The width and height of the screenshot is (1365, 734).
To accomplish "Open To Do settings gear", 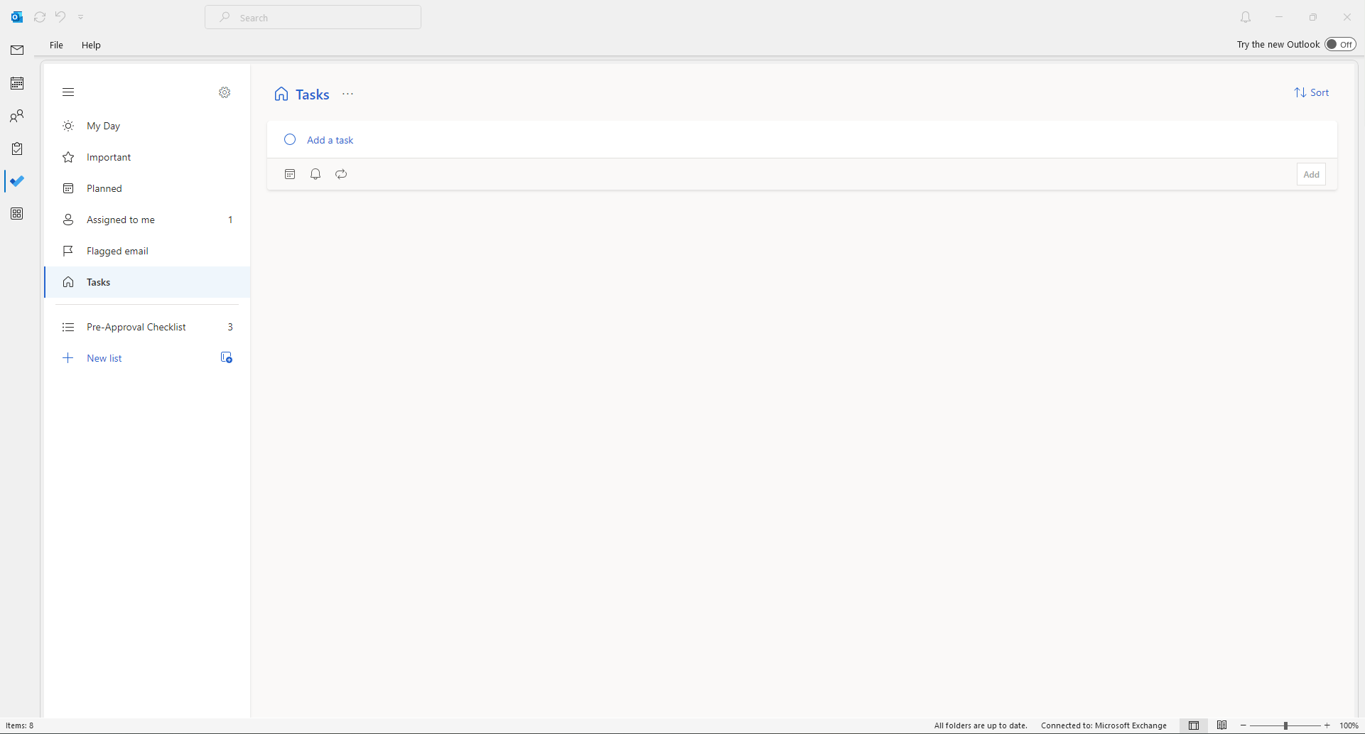I will coord(225,92).
